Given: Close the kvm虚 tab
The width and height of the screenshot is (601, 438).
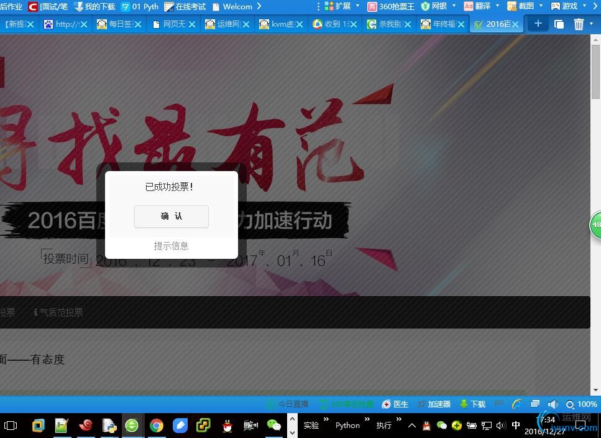Looking at the screenshot, I should coord(300,24).
